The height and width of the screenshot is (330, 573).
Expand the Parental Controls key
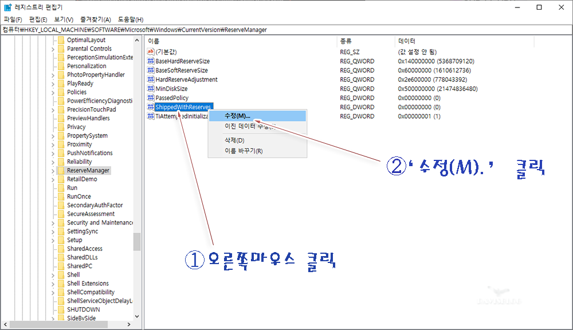(53, 49)
